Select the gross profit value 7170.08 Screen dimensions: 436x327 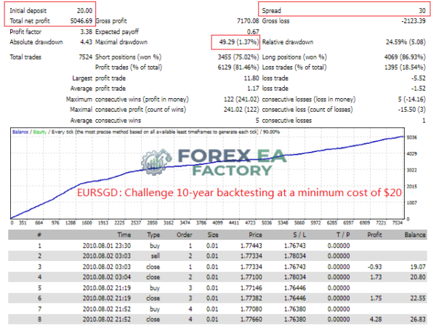pos(248,21)
